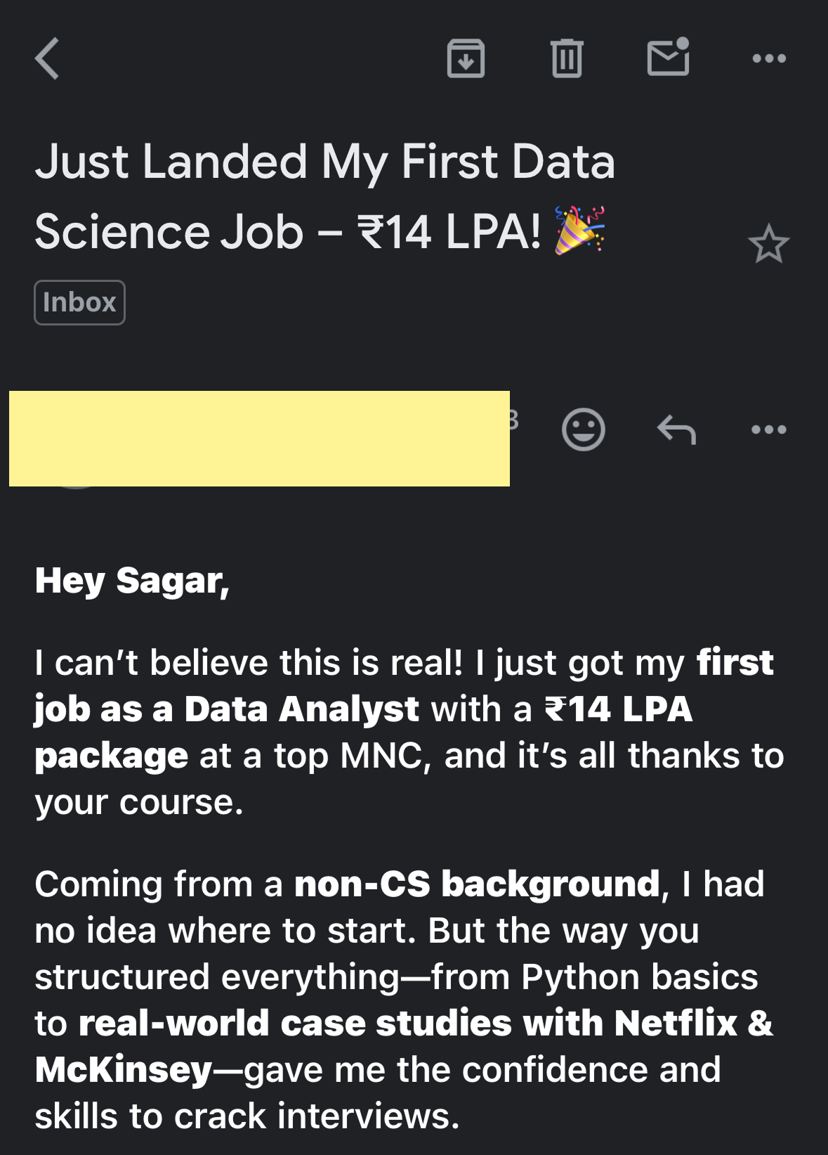Archive this email with the archive icon
This screenshot has width=828, height=1155.
466,58
